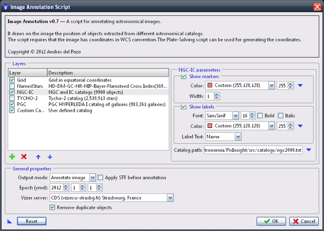Viewport: 324px width, 231px height.
Task: Open the Output mode dropdown
Action: click(x=92, y=178)
